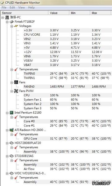Collapse the Fintek F71882F node
The height and width of the screenshot is (186, 112).
pos(7,22)
